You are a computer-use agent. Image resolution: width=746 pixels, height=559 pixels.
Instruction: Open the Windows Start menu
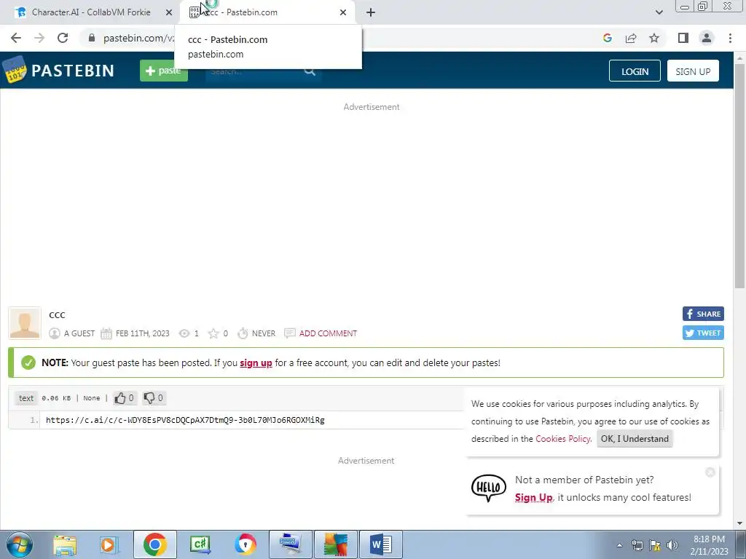coord(20,544)
